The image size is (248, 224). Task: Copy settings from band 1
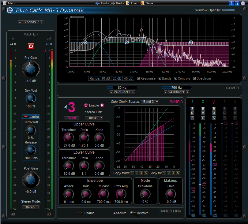click(x=132, y=173)
